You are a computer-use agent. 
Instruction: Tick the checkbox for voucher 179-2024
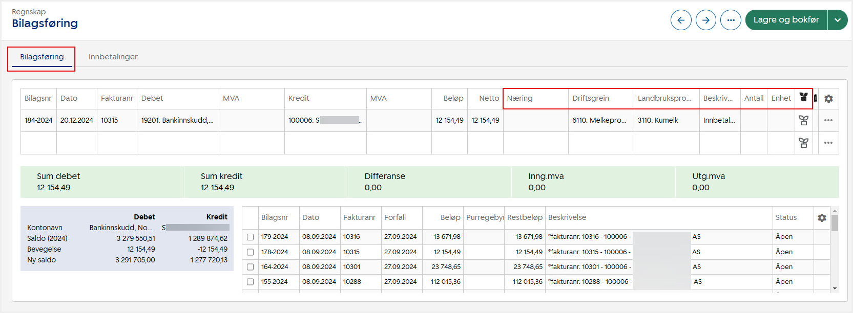250,237
